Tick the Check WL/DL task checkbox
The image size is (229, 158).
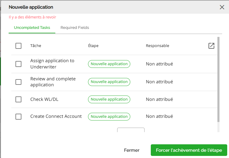(18, 99)
